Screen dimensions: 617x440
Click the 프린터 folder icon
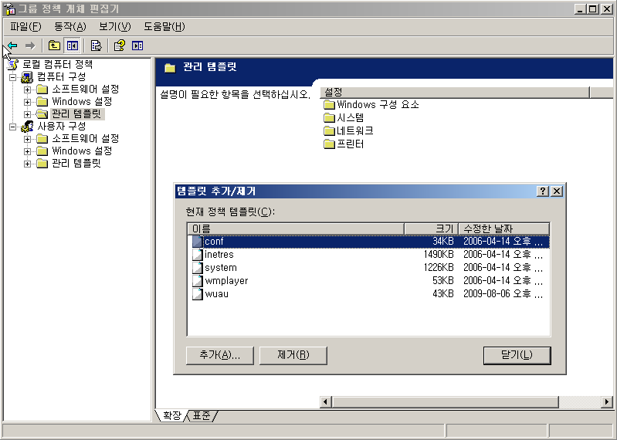coord(329,144)
